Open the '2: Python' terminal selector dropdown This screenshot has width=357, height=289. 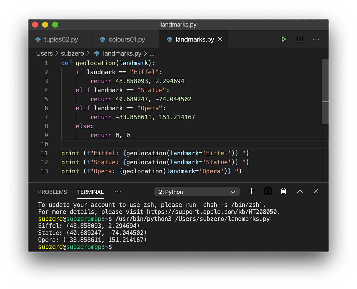click(x=197, y=192)
